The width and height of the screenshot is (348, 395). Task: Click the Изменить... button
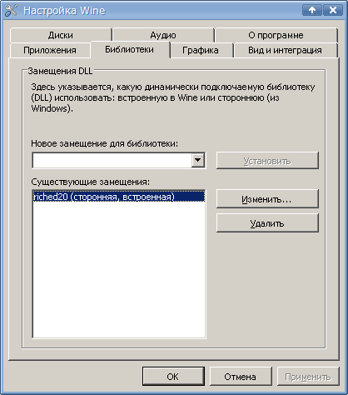point(267,199)
